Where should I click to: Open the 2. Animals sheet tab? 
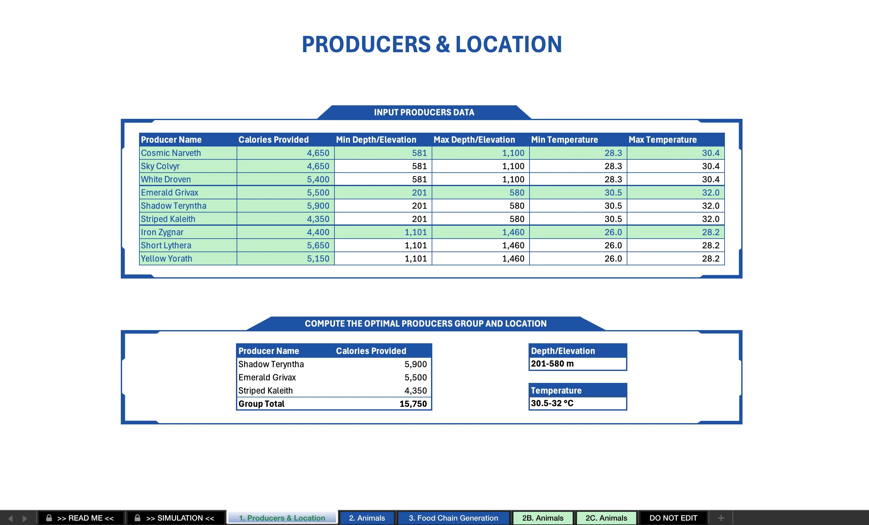pyautogui.click(x=367, y=518)
